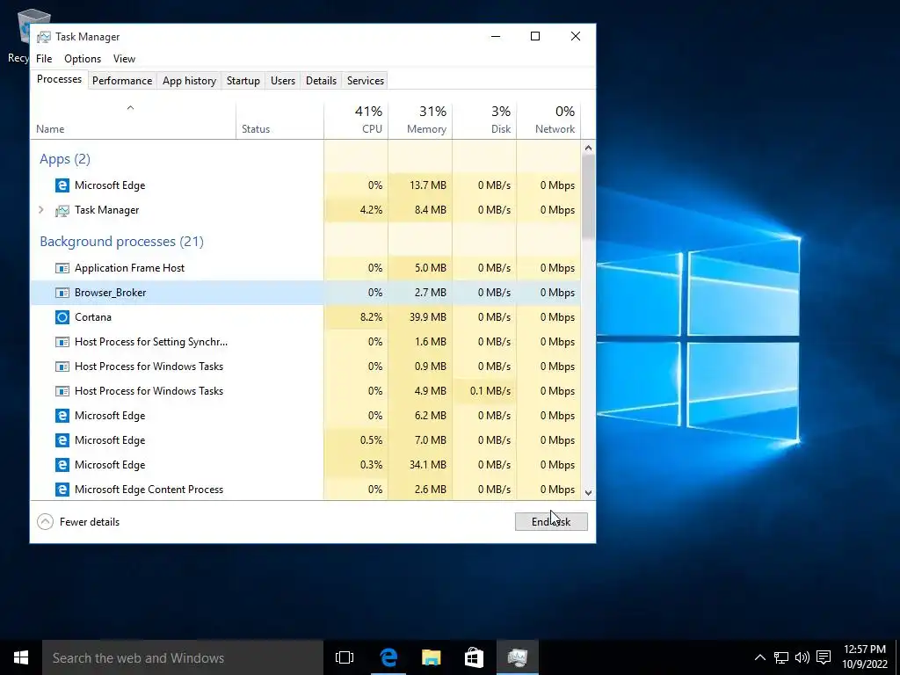Screen dimensions: 900x675
Task: Click the taskbar search box
Action: (183, 657)
